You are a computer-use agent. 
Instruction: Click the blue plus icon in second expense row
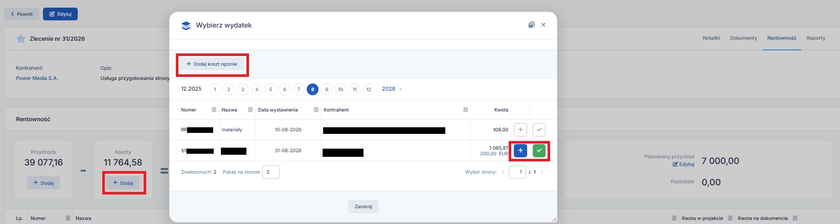[x=520, y=151]
